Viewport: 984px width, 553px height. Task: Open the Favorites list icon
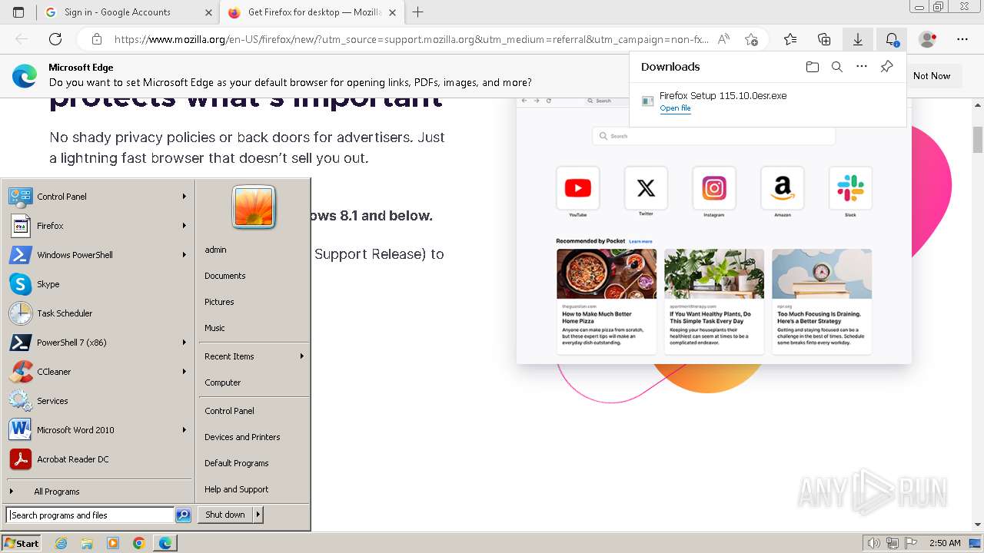point(790,39)
